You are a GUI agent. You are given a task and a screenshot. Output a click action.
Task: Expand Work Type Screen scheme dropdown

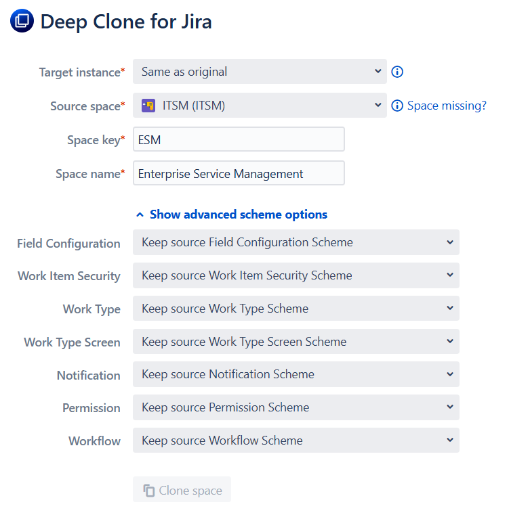point(296,342)
